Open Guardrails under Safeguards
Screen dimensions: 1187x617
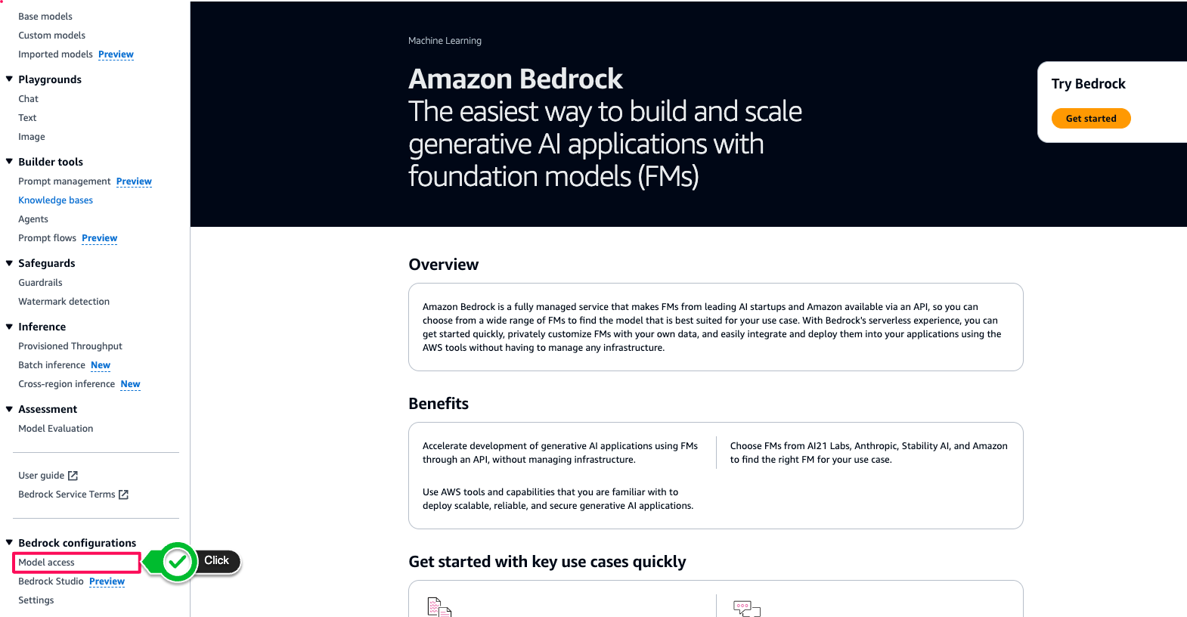pyautogui.click(x=41, y=283)
